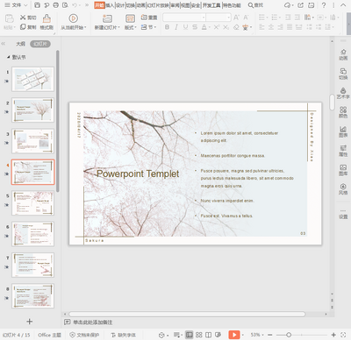The image size is (351, 340).
Task: Click the Share icon in title bar
Action: tap(300, 5)
